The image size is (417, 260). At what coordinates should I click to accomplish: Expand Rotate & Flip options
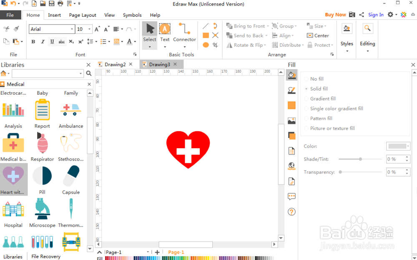(x=265, y=45)
